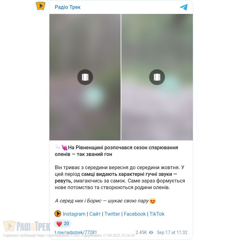
Task: Click the heart reaction with 20 count
Action: 62,224
